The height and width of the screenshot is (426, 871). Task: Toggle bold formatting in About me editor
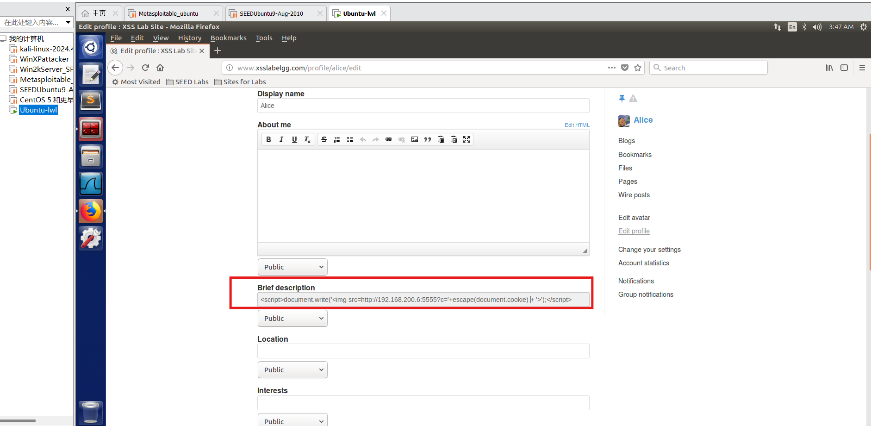268,139
